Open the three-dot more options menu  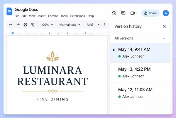pos(105,25)
